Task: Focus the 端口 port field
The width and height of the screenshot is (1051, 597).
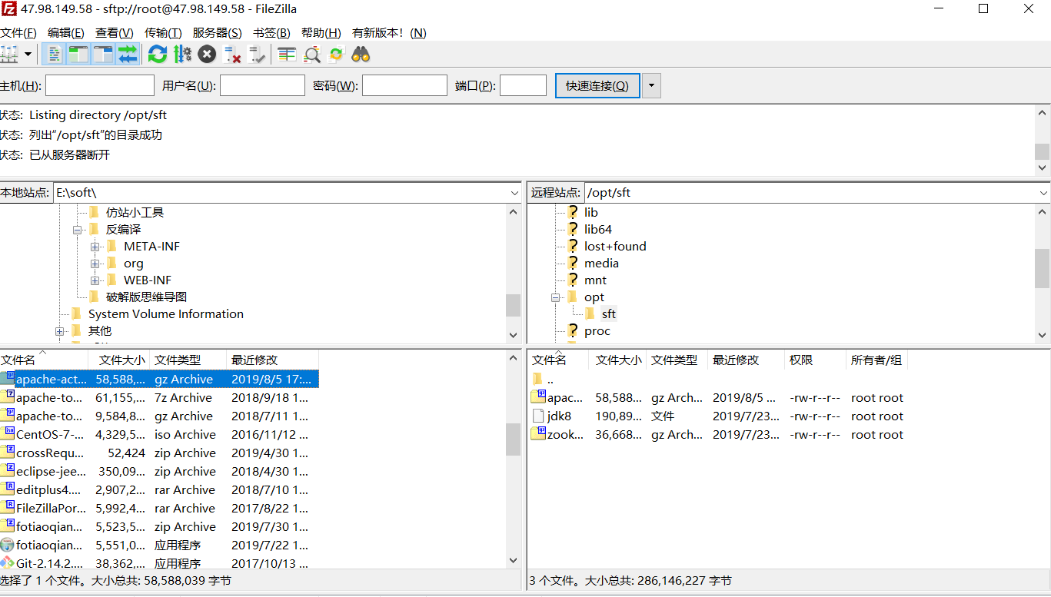Action: click(x=523, y=85)
